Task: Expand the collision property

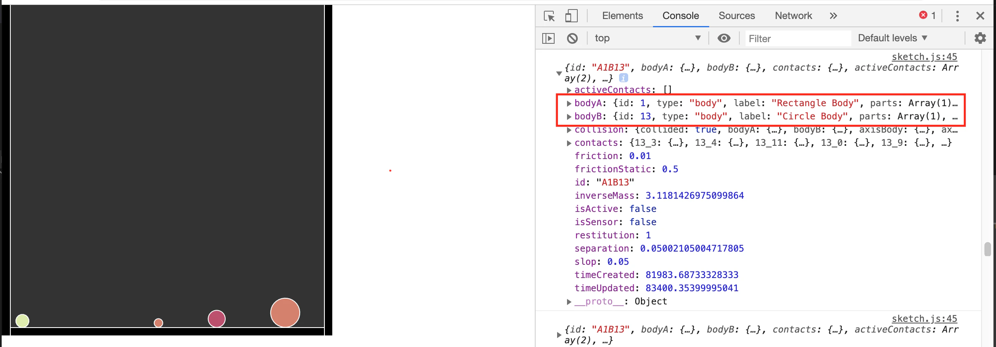Action: [569, 130]
